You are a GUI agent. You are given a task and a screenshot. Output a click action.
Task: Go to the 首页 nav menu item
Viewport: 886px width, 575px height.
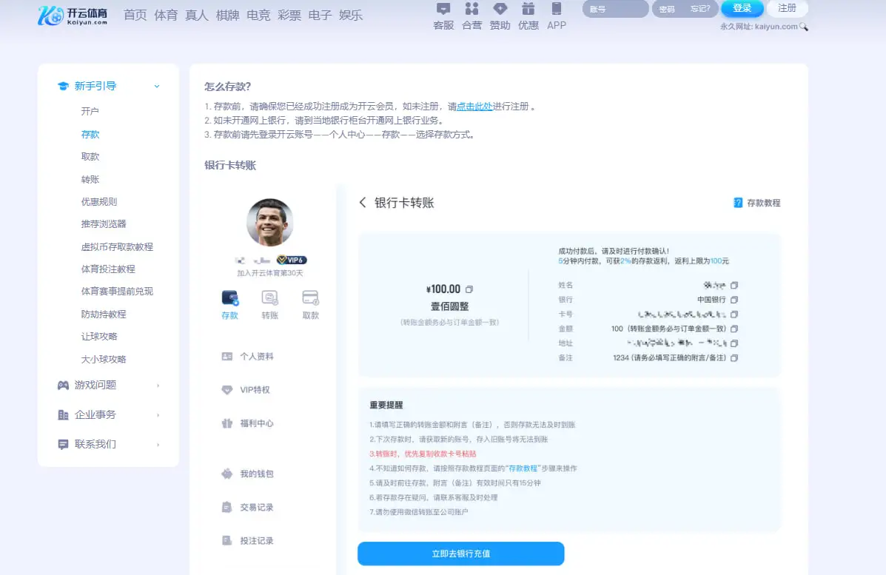[135, 15]
